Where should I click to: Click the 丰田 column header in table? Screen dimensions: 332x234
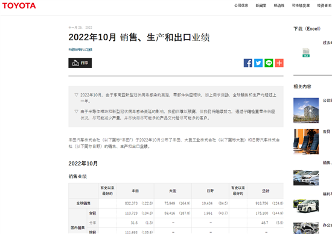[x=135, y=191]
